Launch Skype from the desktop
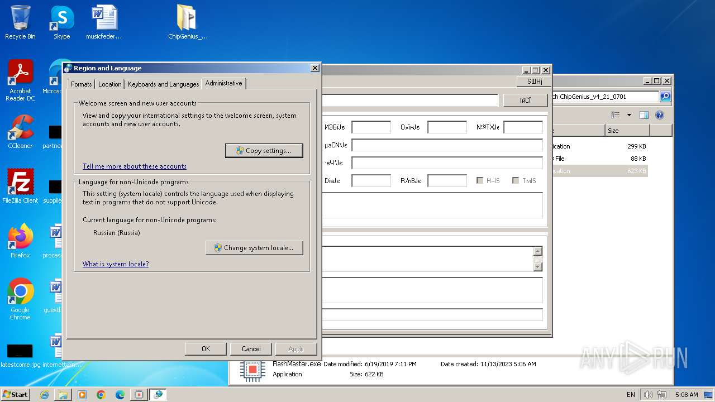 pyautogui.click(x=61, y=22)
